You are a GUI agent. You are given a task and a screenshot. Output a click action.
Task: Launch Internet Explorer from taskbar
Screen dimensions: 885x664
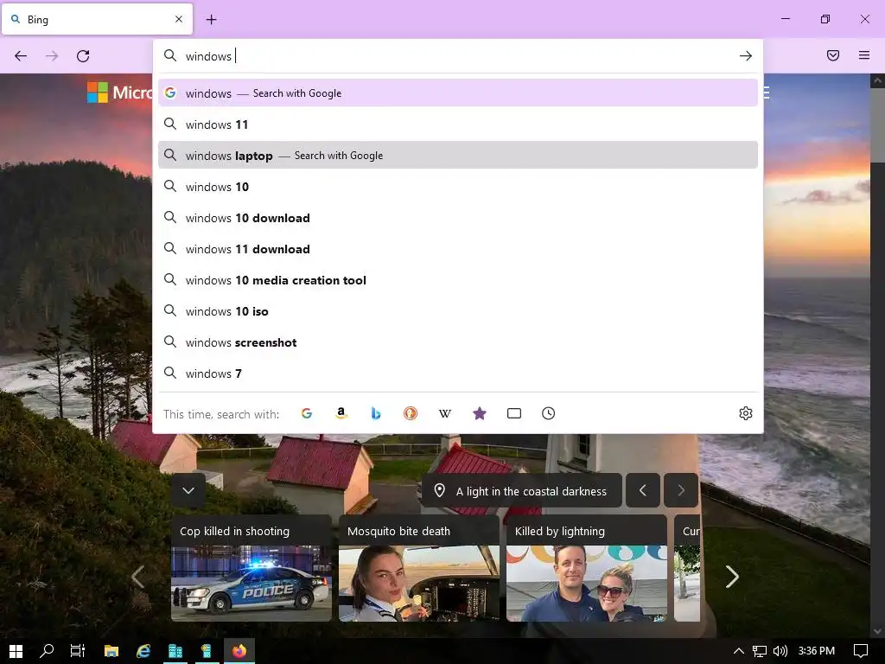point(143,651)
